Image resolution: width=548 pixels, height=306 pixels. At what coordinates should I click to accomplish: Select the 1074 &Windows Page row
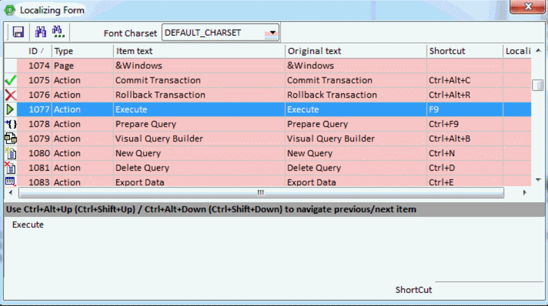185,66
